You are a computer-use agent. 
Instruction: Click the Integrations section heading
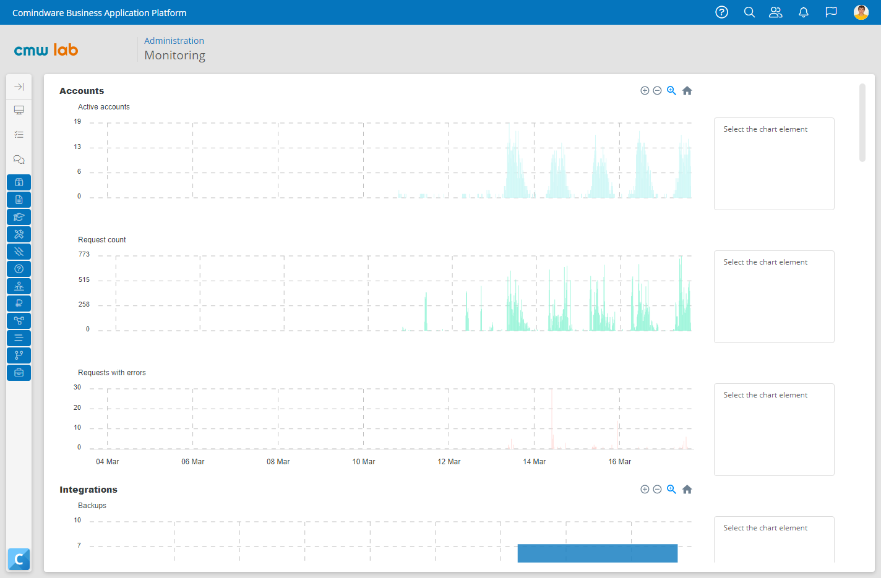88,490
